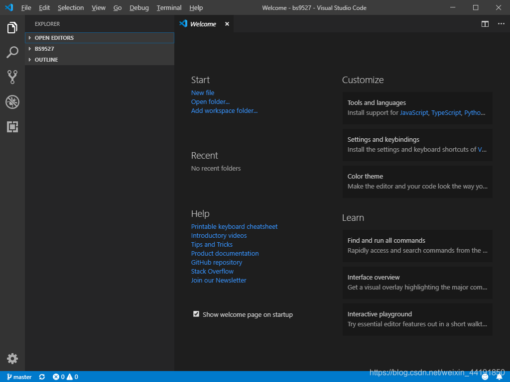Open the warnings count in status bar

coord(72,377)
